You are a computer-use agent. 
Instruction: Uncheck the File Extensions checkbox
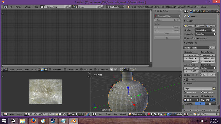pos(202,92)
